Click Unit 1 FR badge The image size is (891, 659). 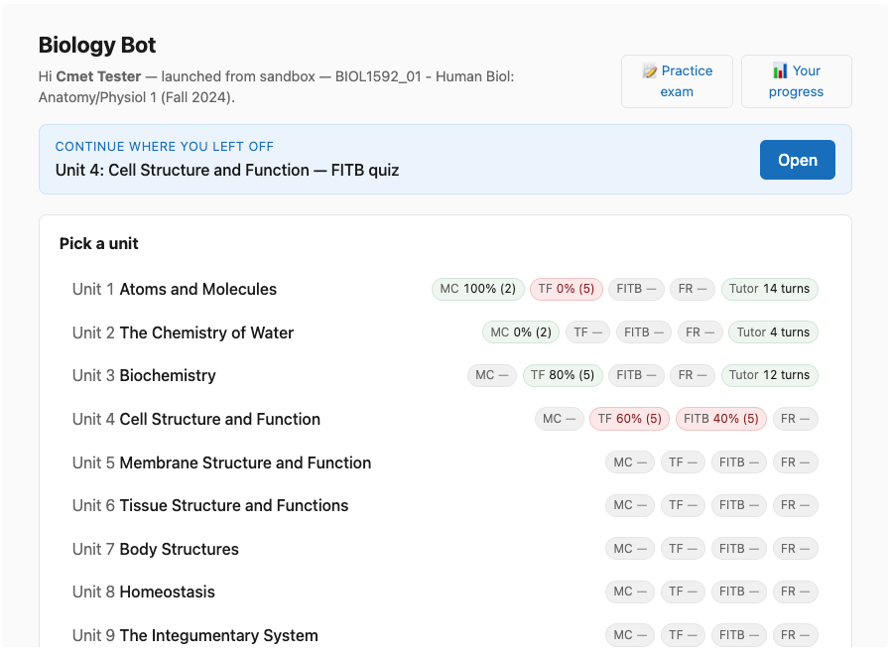[693, 289]
